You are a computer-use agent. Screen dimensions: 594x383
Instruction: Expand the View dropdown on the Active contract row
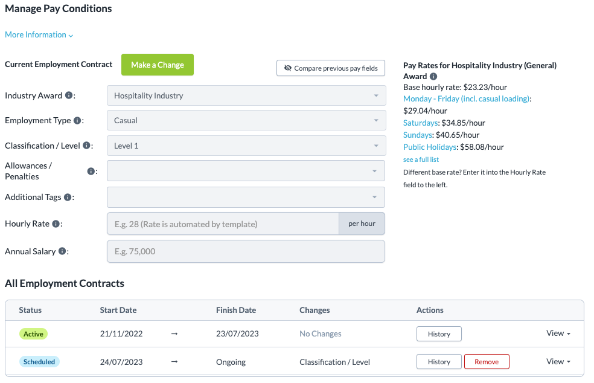click(x=558, y=333)
